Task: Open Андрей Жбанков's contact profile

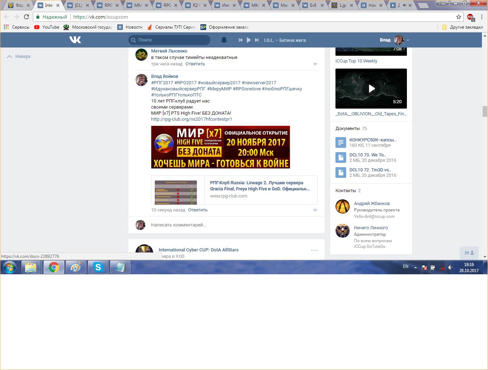Action: (x=372, y=204)
